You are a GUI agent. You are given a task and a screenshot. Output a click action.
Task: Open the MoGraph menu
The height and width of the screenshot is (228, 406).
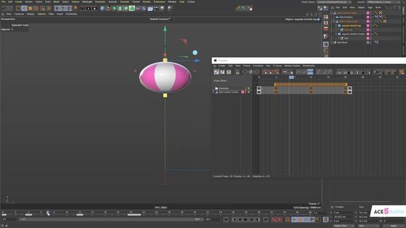87,2
